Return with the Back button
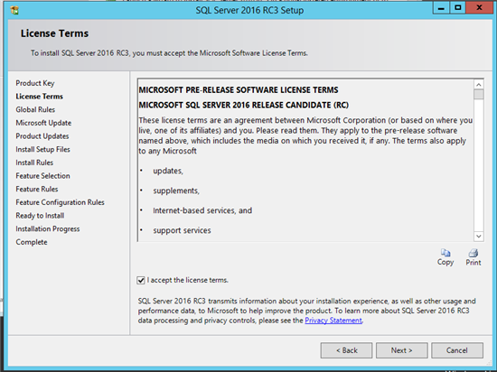This screenshot has height=372, width=497. click(x=346, y=350)
